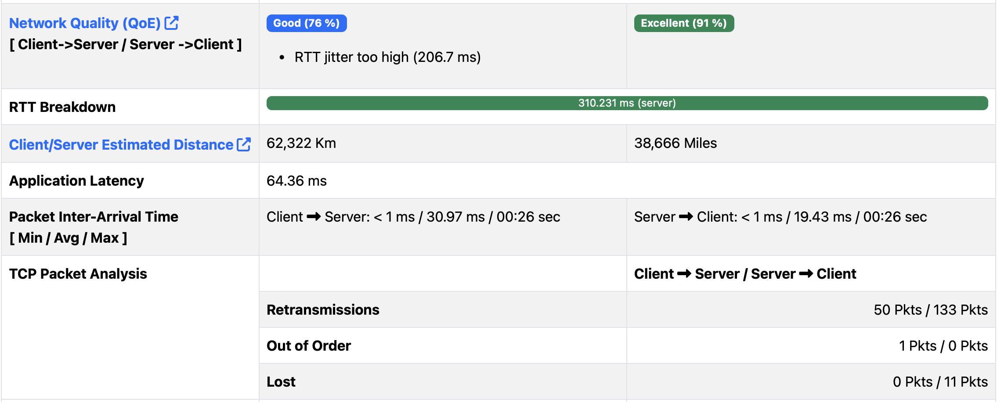Select the RTT jitter too high bullet text
This screenshot has width=997, height=402.
pos(387,57)
